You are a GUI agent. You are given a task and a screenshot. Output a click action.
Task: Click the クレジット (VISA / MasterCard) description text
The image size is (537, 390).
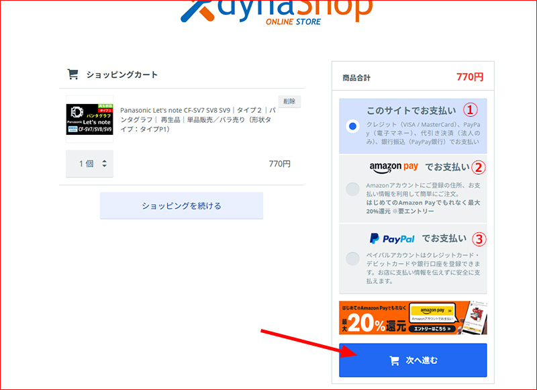[424, 133]
